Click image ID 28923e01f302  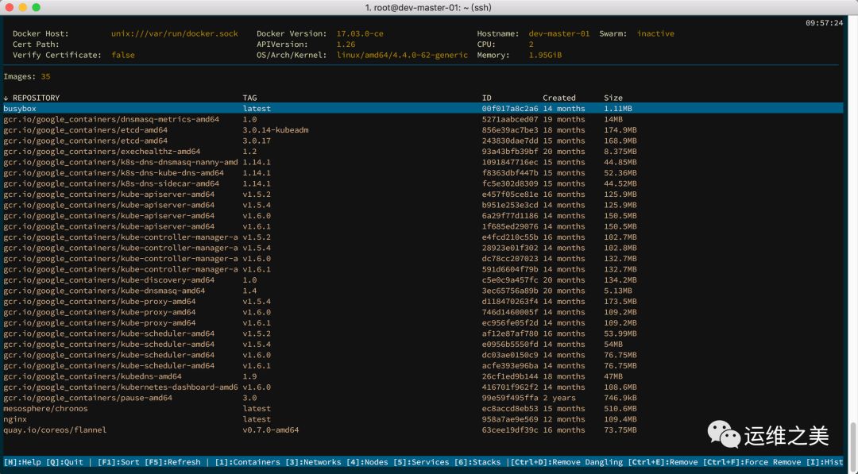(510, 248)
